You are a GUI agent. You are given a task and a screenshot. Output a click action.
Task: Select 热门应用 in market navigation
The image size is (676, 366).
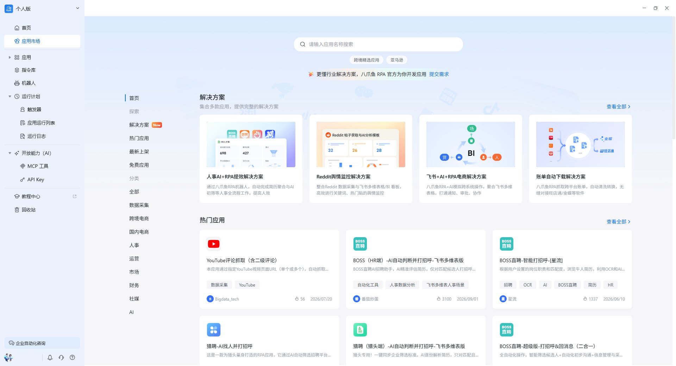tap(139, 138)
